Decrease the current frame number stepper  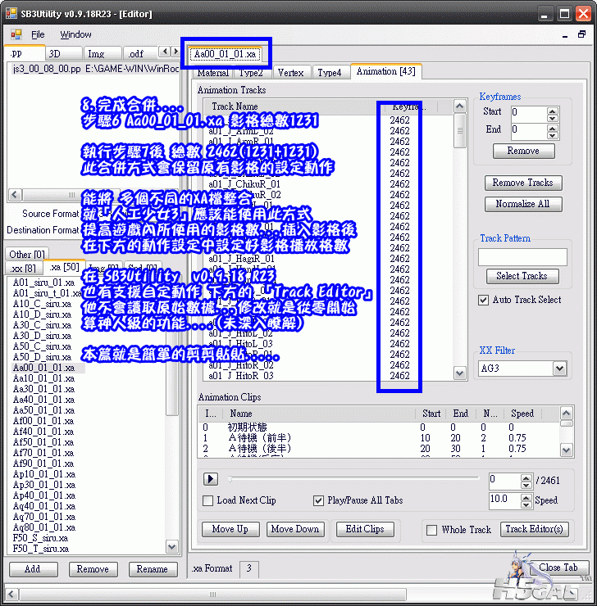tap(526, 485)
